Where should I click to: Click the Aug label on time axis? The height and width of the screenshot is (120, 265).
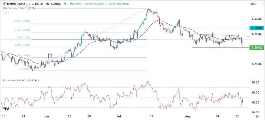point(195,116)
